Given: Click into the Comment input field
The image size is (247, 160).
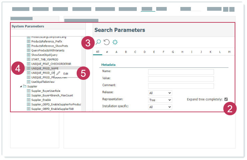Looking at the screenshot, I should [x=181, y=86].
